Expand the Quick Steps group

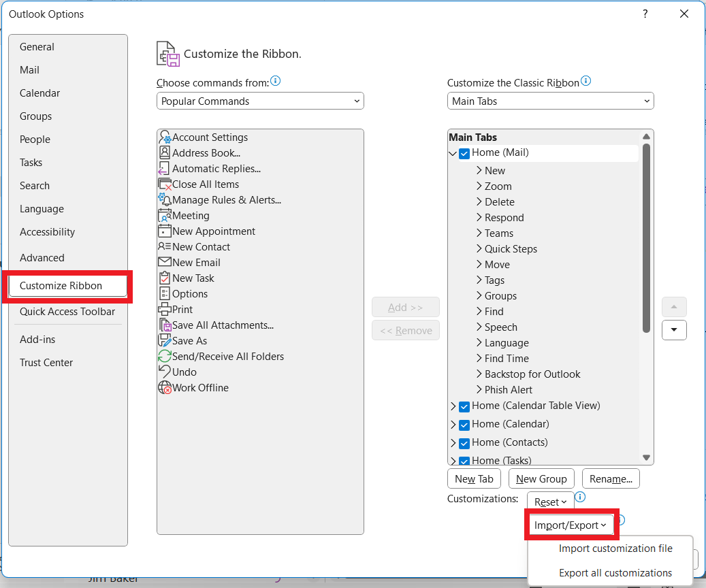click(x=479, y=248)
